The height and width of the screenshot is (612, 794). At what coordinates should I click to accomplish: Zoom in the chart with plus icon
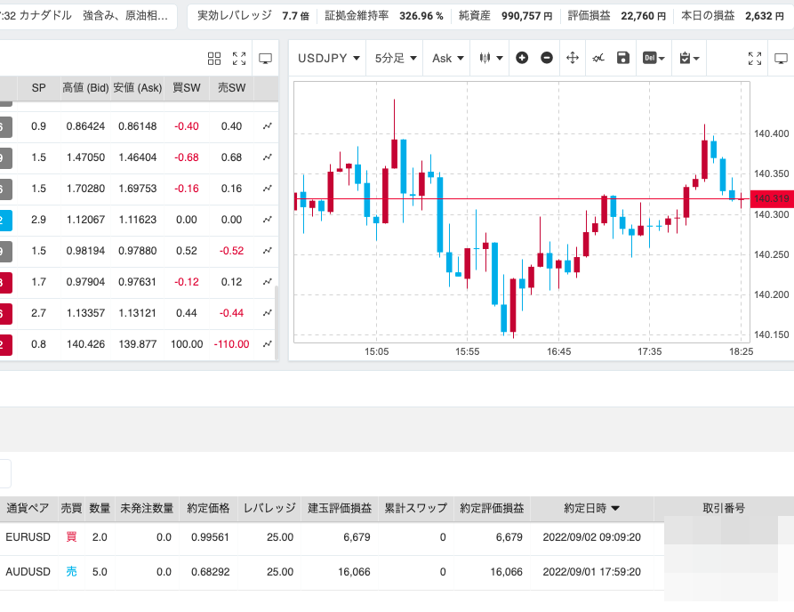(x=522, y=58)
